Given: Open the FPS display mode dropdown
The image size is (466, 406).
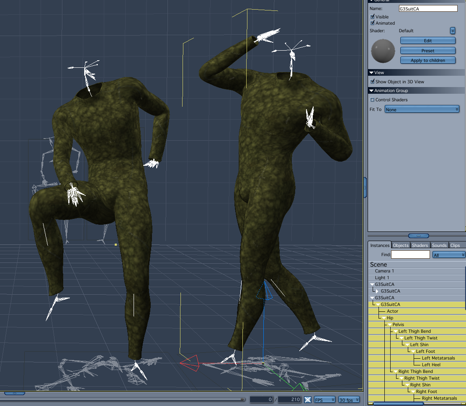Looking at the screenshot, I should [x=324, y=400].
